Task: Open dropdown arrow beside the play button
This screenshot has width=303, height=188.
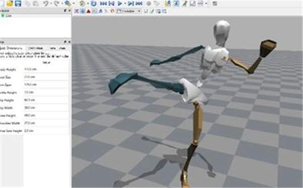Action: [x=125, y=4]
